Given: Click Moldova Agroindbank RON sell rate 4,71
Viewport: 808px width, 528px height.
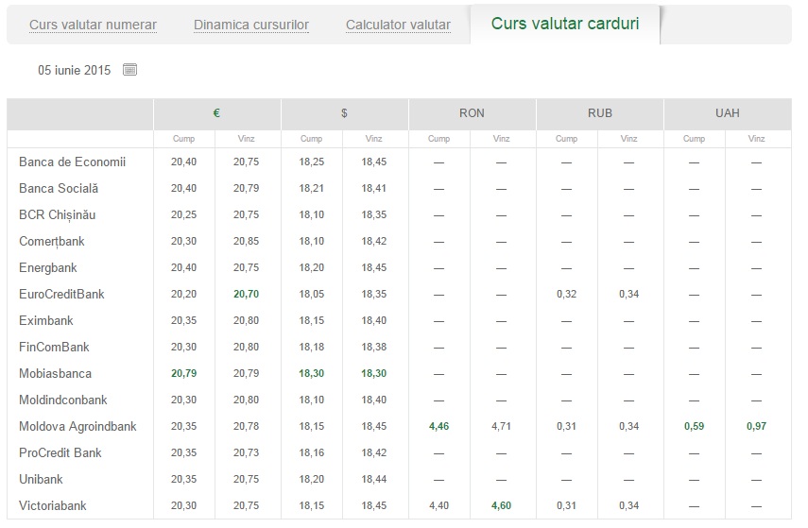Looking at the screenshot, I should click(502, 427).
